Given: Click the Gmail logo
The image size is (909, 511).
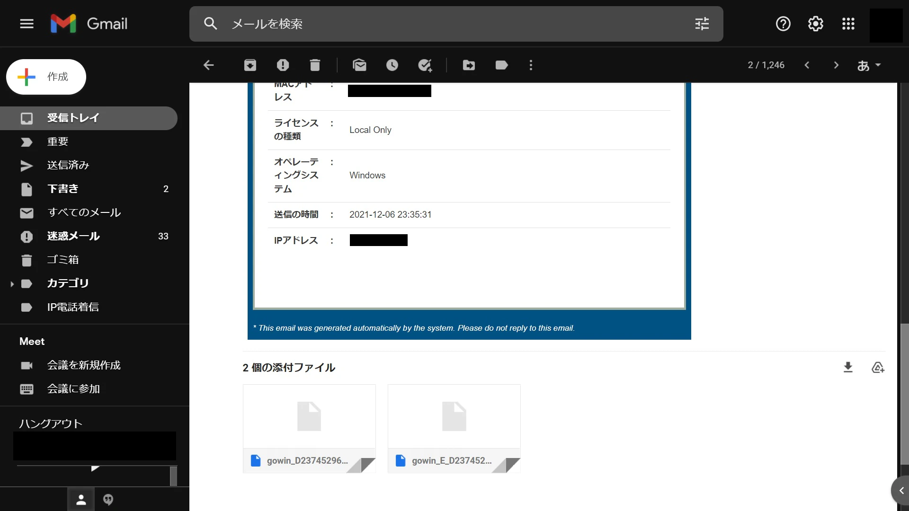Looking at the screenshot, I should 89,24.
